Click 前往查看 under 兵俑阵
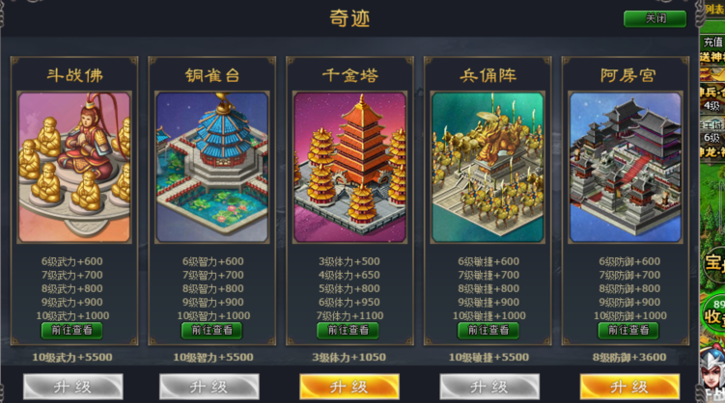 [x=488, y=331]
